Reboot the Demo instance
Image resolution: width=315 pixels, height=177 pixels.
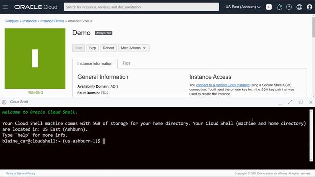coord(108,48)
